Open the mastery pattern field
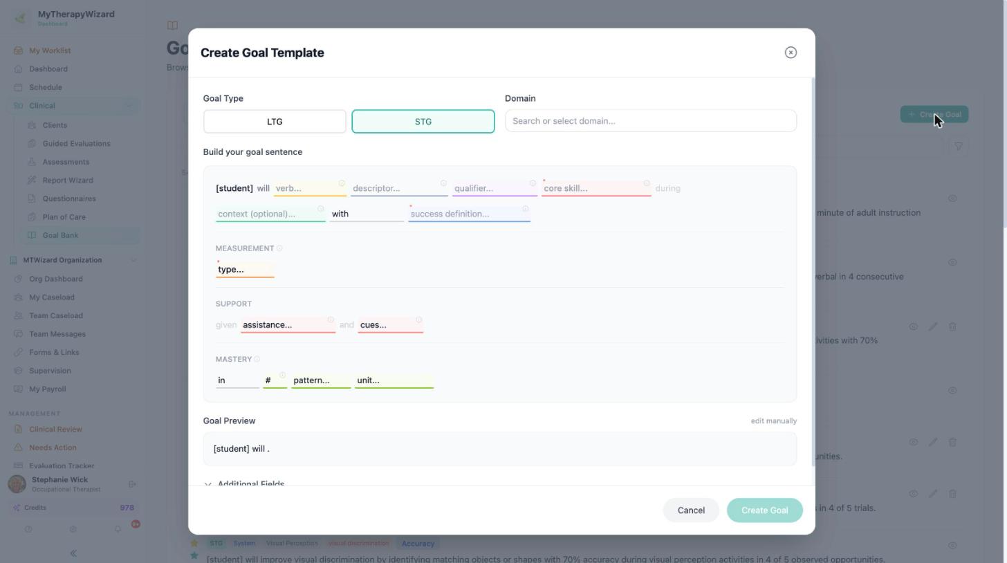1007x563 pixels. [321, 380]
